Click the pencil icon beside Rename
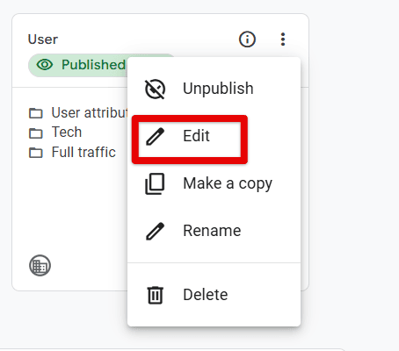The height and width of the screenshot is (351, 399). coord(155,231)
